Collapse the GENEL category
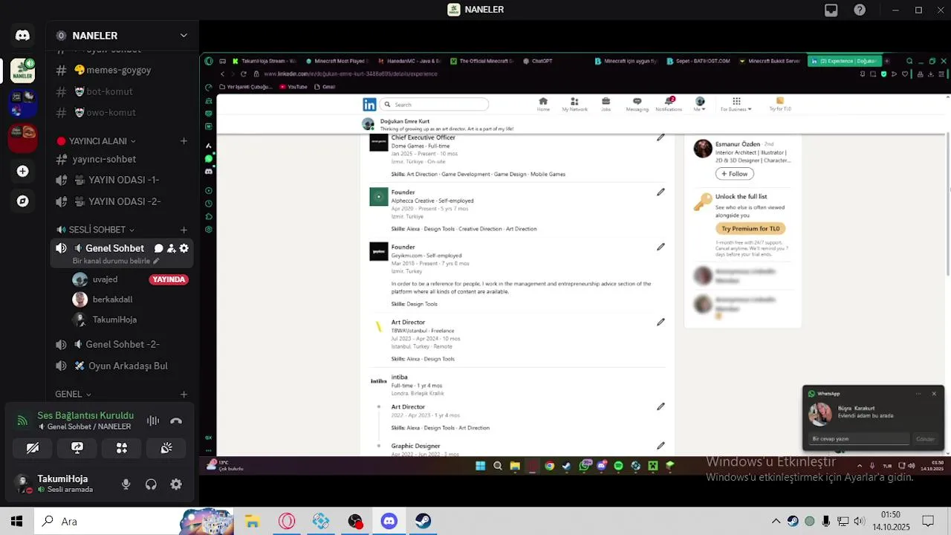 tap(73, 394)
